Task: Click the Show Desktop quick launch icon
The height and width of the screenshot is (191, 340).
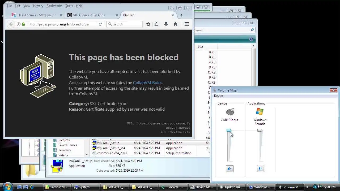Action: [x=19, y=187]
